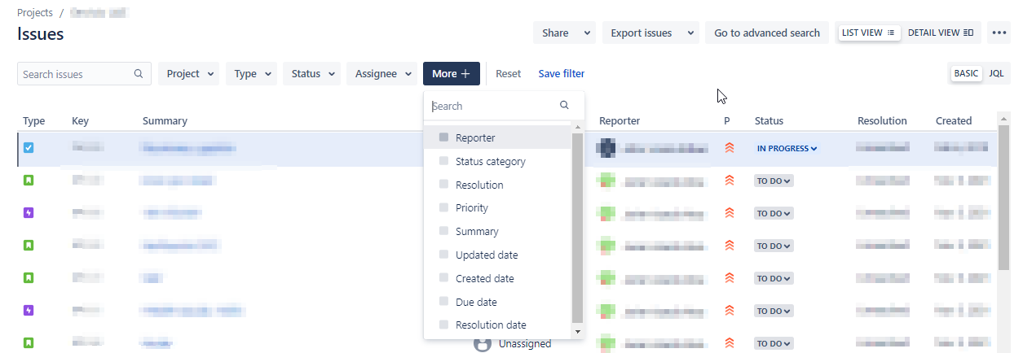Screen dimensions: 1023x353
Task: Open the Assignee filter dropdown
Action: (x=382, y=73)
